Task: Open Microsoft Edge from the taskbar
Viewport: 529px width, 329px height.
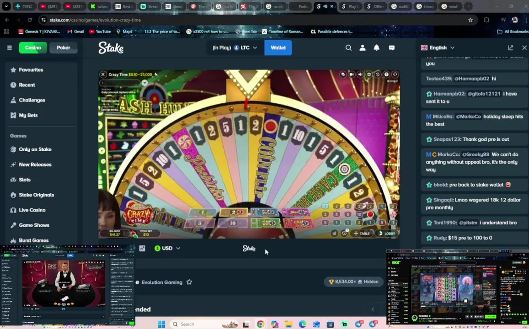Action: point(303,324)
